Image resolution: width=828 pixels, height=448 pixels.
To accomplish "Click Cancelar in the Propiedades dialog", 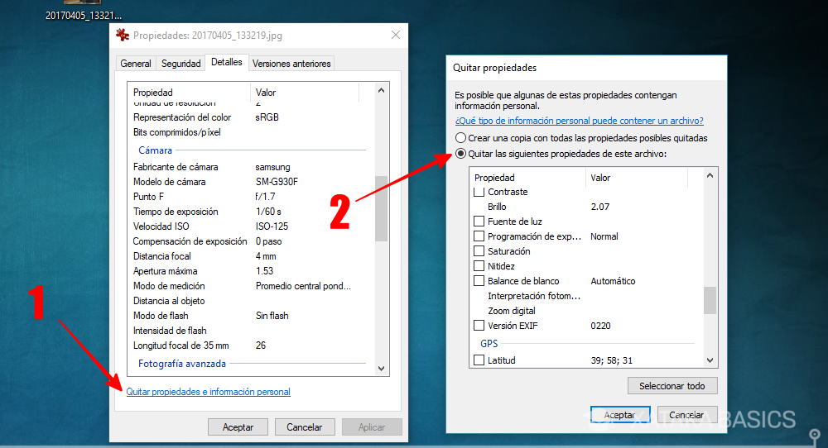I will pyautogui.click(x=304, y=427).
